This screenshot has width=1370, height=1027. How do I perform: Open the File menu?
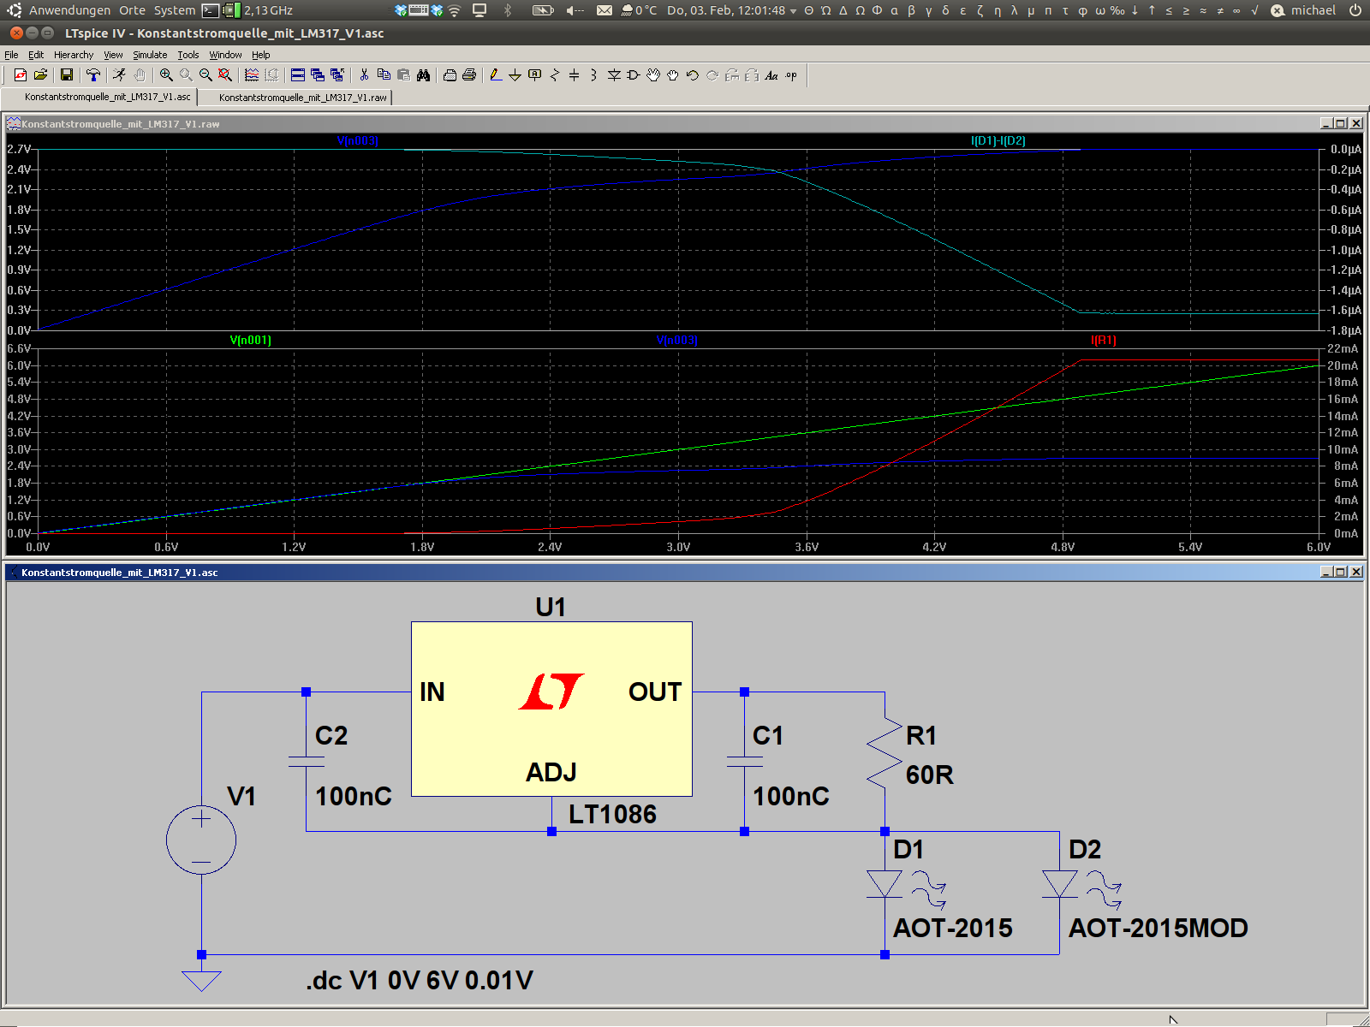pos(11,55)
